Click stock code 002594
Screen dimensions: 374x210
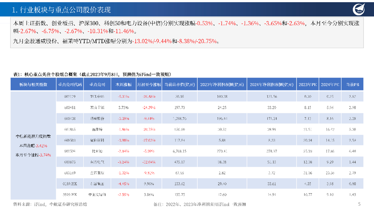click(x=70, y=151)
